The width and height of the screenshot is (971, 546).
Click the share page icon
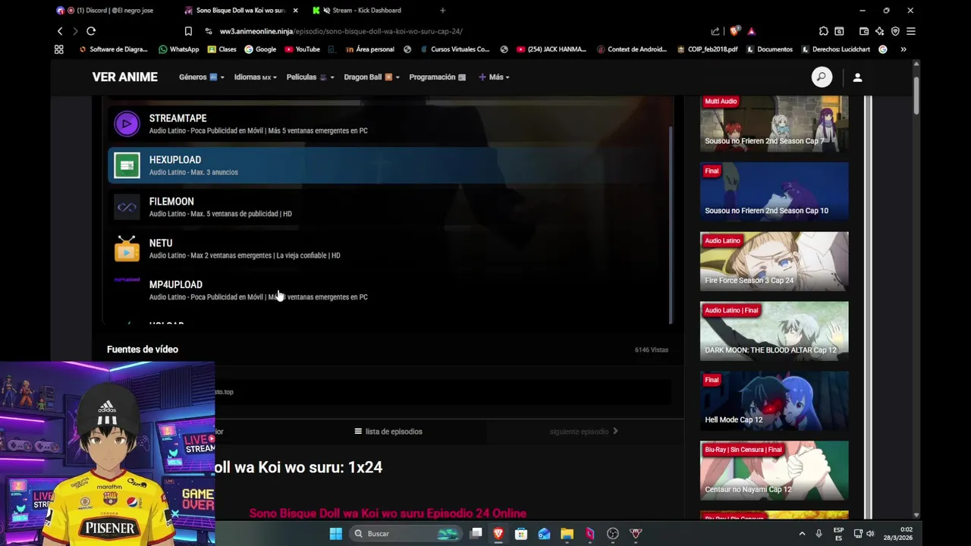[x=715, y=31]
